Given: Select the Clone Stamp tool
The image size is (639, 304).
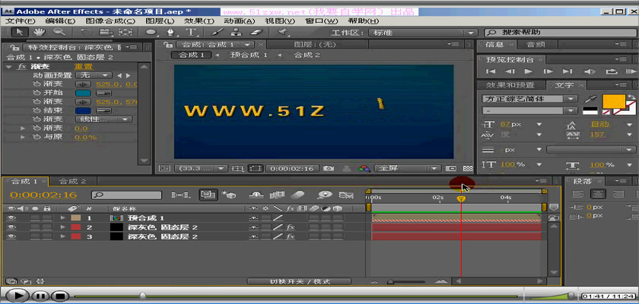Looking at the screenshot, I should click(236, 32).
